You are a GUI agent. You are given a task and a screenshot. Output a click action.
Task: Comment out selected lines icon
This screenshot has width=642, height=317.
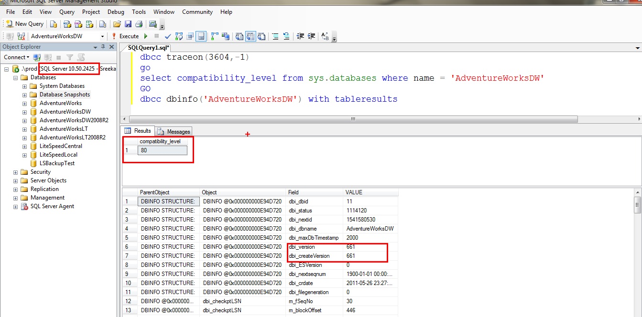click(275, 36)
